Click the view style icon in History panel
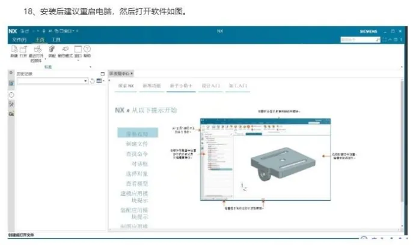This screenshot has height=245, width=416. 99,81
